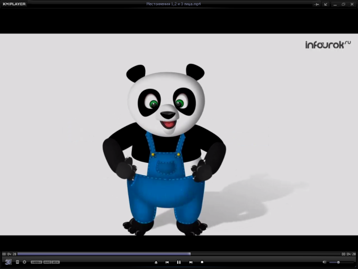The height and width of the screenshot is (269, 358).
Task: Click the eject open-file button
Action: click(156, 262)
